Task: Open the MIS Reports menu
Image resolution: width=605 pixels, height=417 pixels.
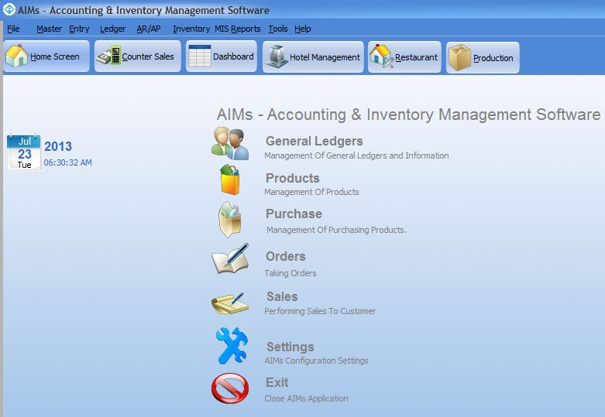Action: pyautogui.click(x=238, y=29)
